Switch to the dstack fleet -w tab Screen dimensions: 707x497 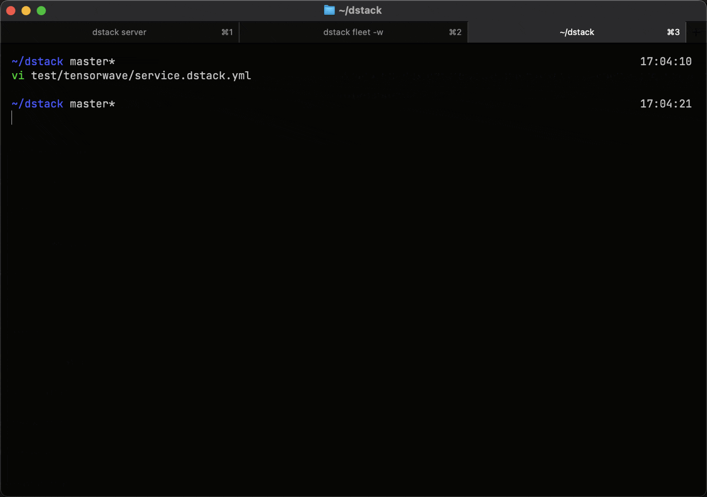click(353, 32)
